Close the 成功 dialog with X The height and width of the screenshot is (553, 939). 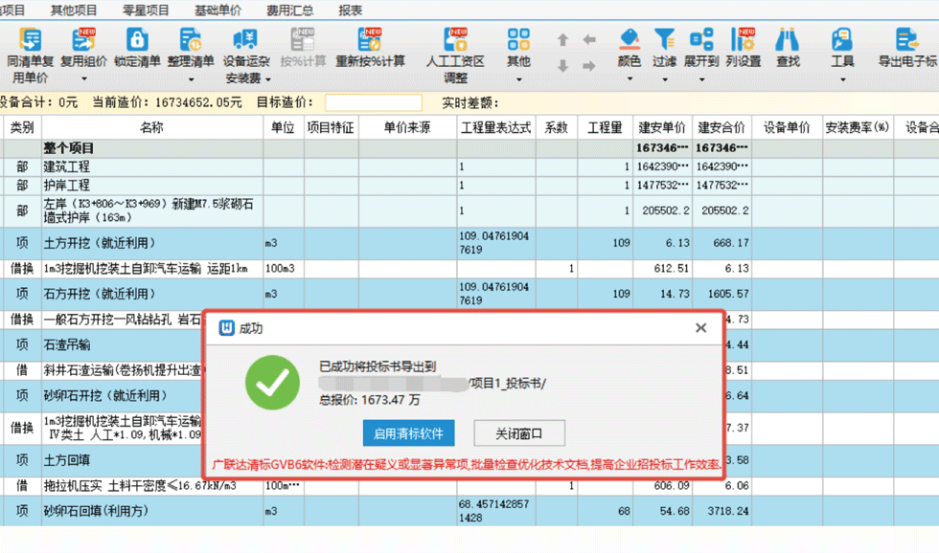[x=700, y=328]
